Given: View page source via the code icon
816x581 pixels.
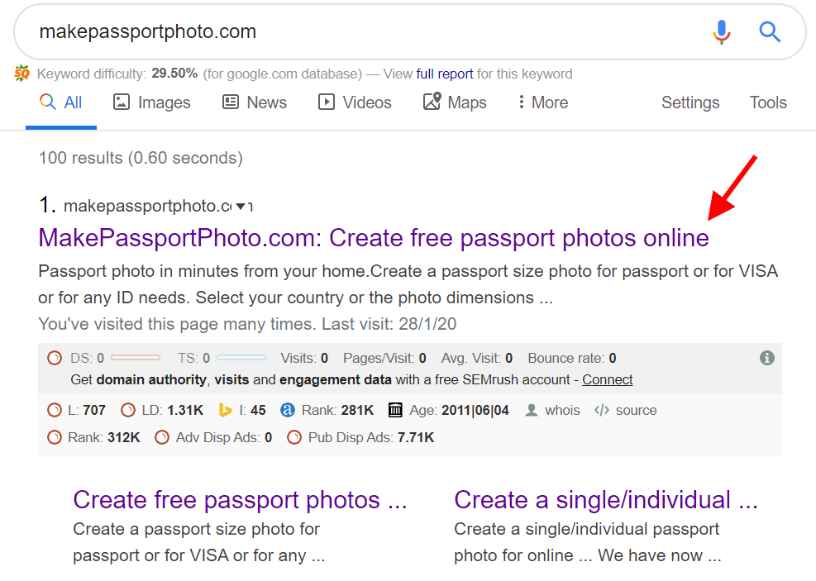Looking at the screenshot, I should [603, 410].
